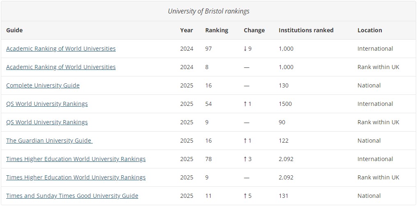This screenshot has height=206, width=417.
Task: Click the Institutions ranked column header
Action: (306, 30)
